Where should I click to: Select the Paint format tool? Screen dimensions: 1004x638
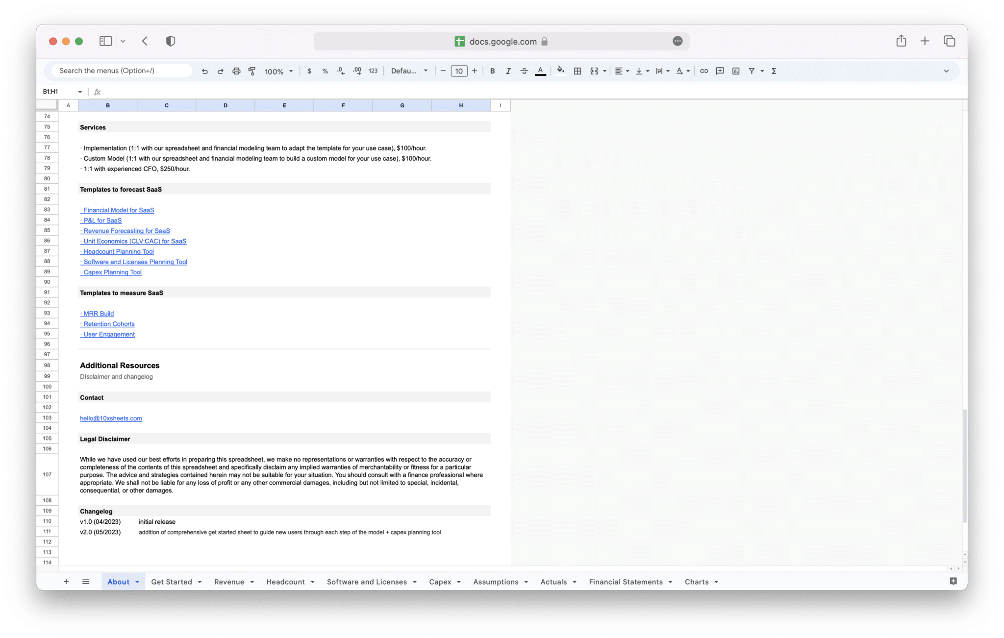pos(251,71)
